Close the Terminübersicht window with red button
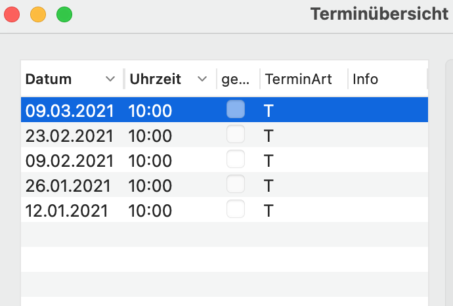The width and height of the screenshot is (453, 306). tap(12, 14)
